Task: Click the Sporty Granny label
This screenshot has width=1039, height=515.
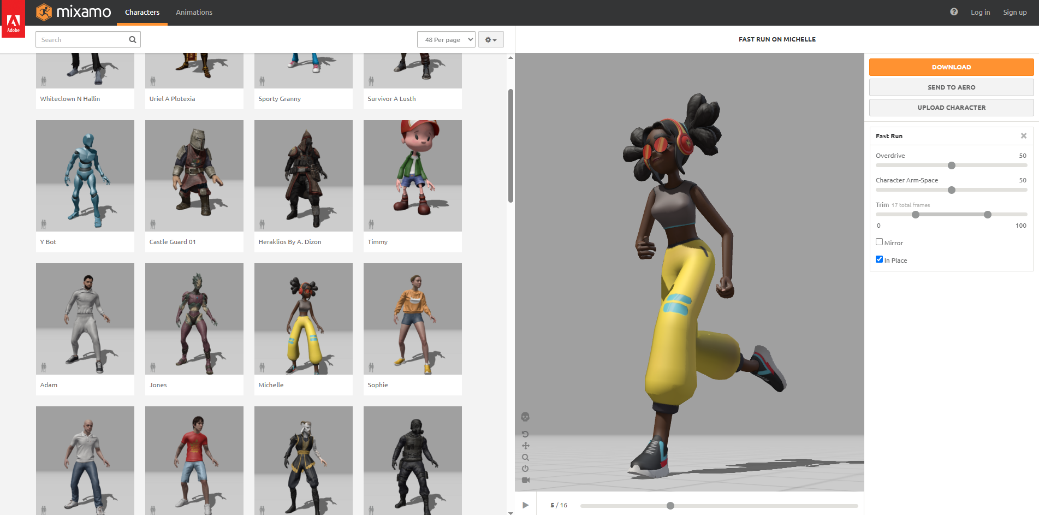Action: [x=280, y=99]
